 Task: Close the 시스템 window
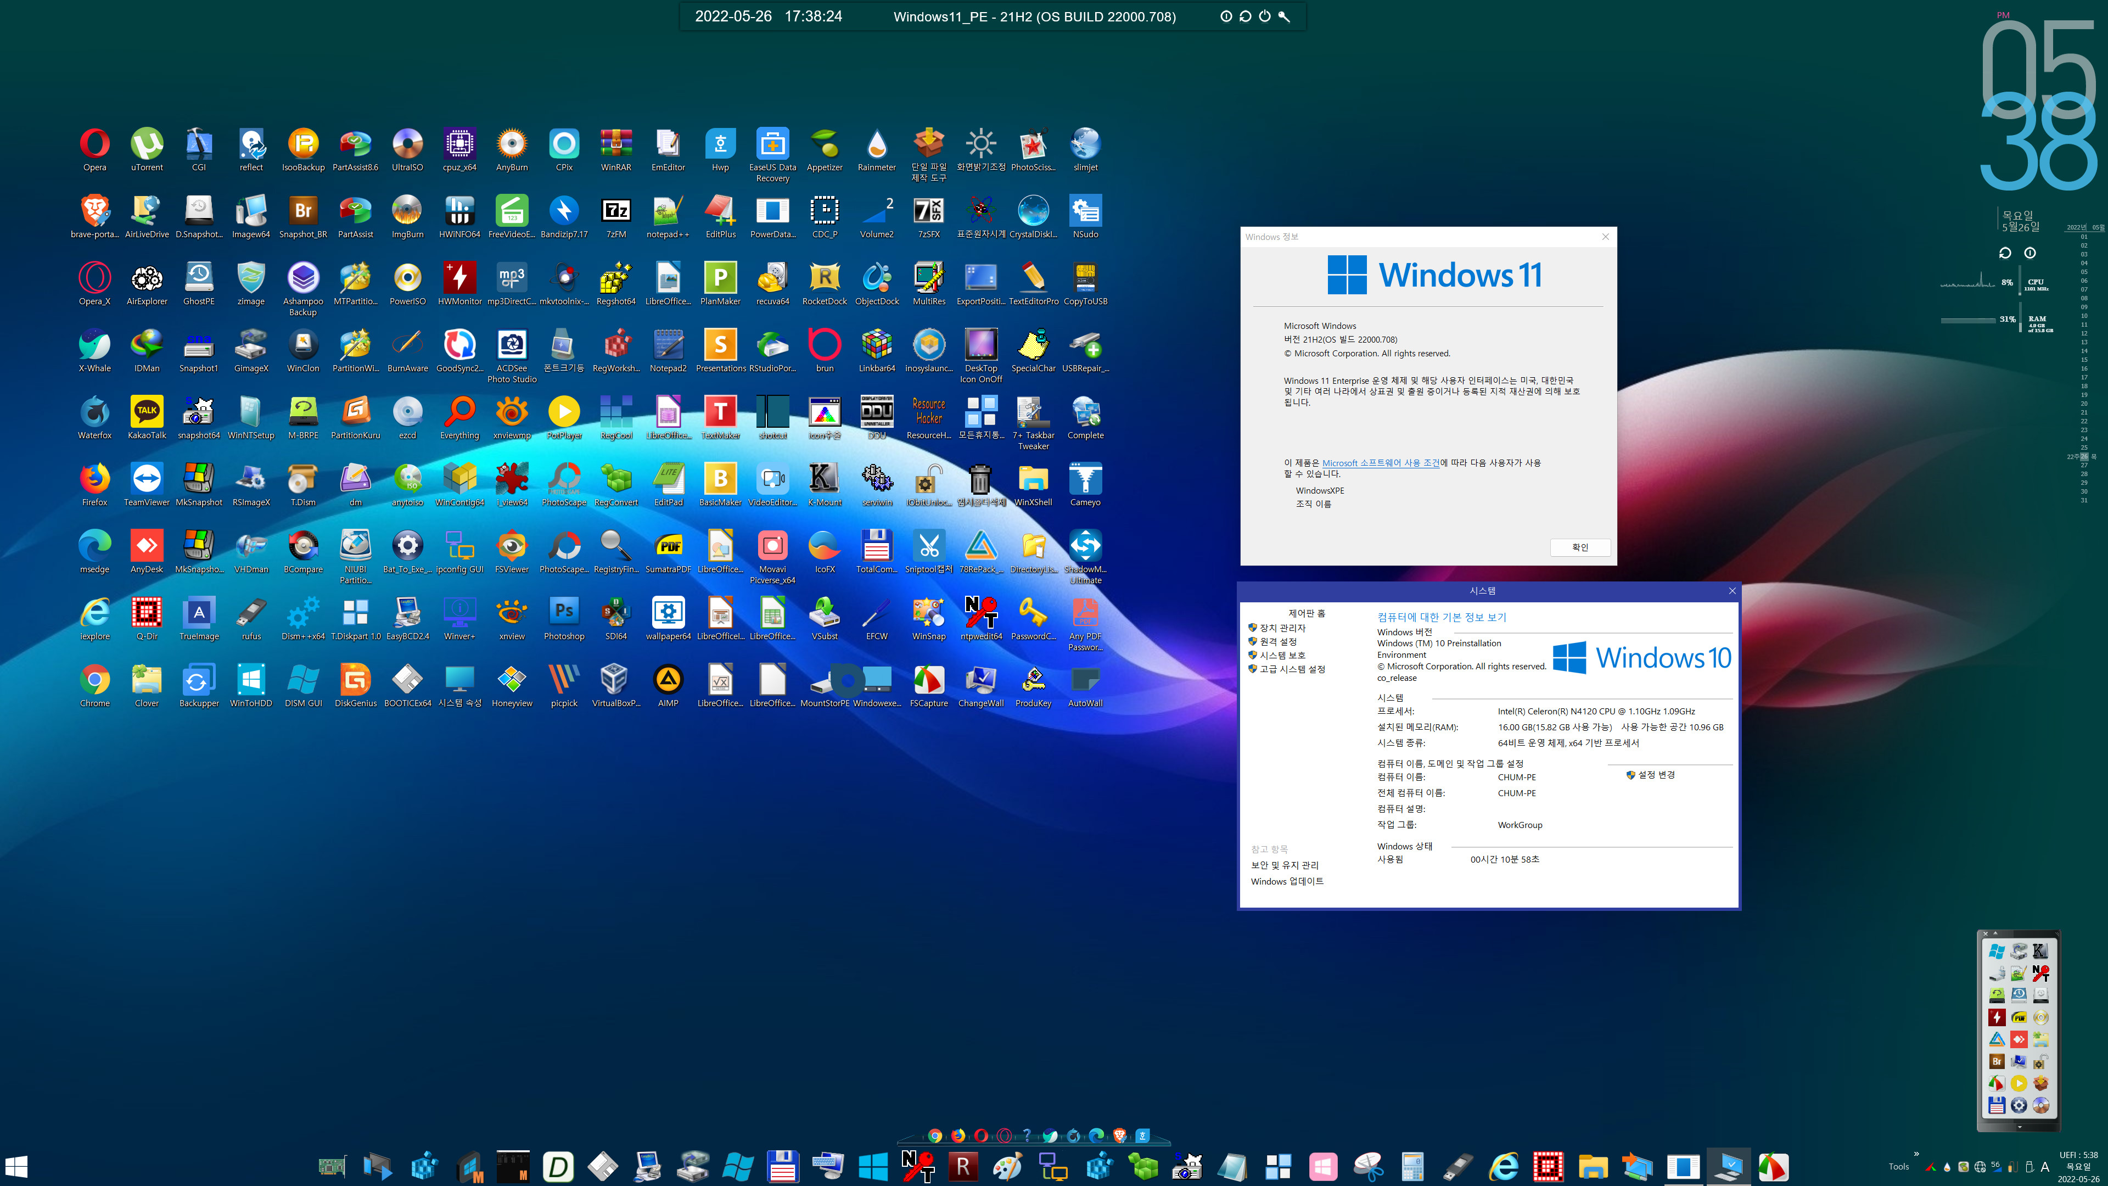click(x=1731, y=591)
